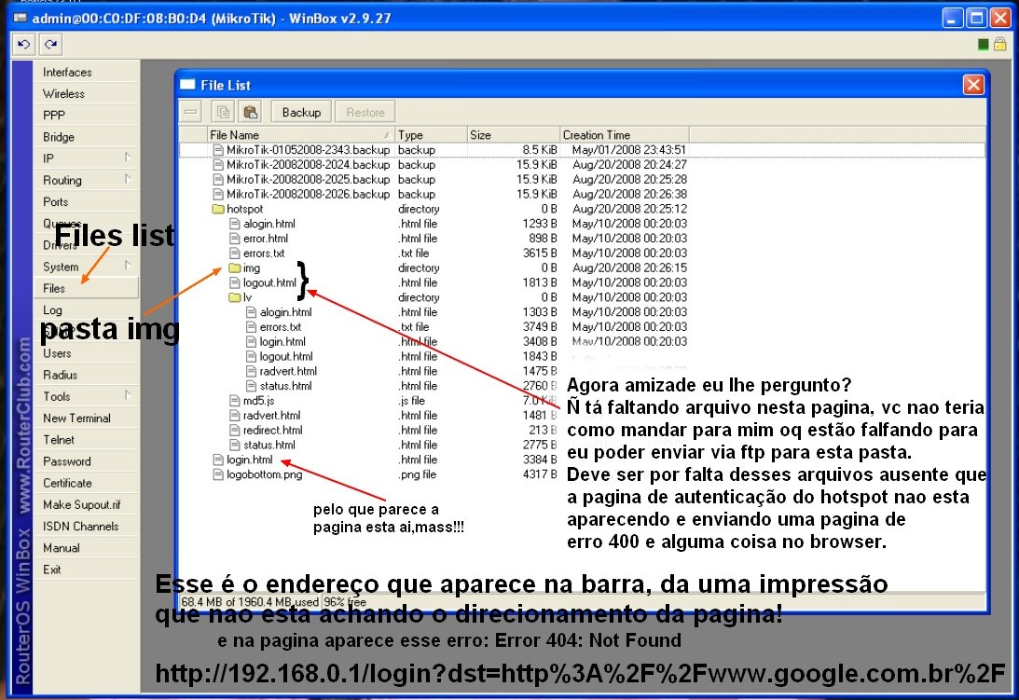Select Files in the sidebar
The height and width of the screenshot is (700, 1019).
point(86,288)
